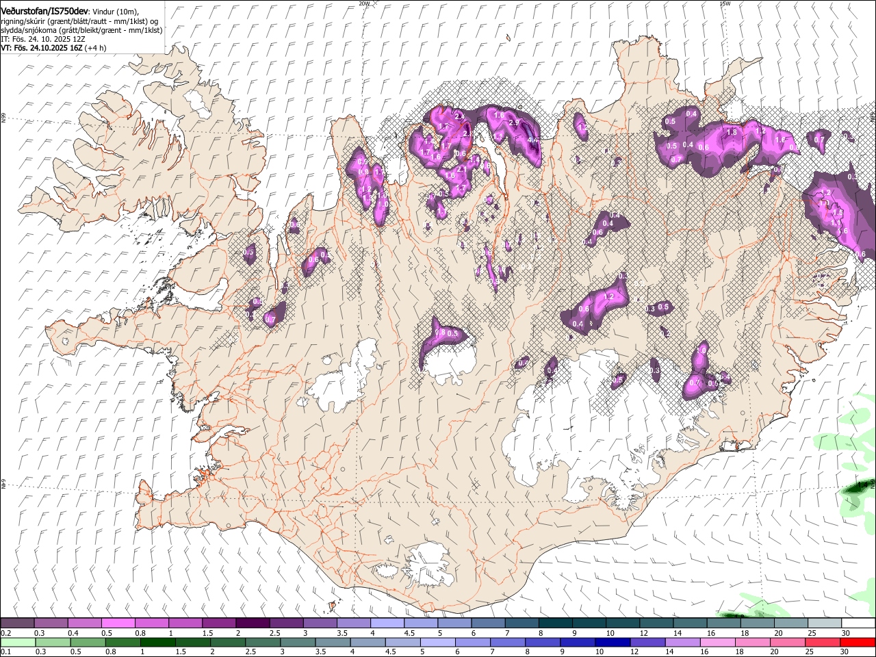Select the bright pink 0.5 swatch in the snow legend

(x=118, y=623)
